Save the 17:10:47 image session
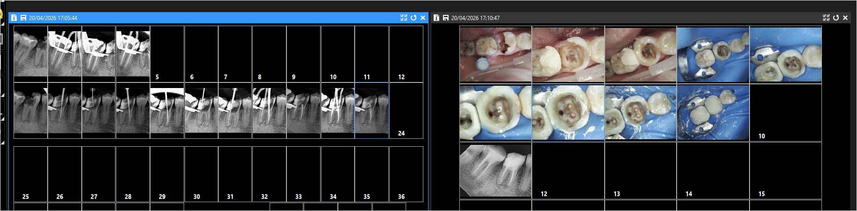The image size is (857, 211). point(445,18)
